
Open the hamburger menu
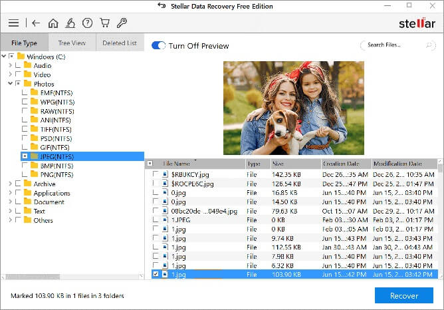13,23
